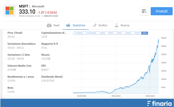Click the Grafico trend arrow icon
Screen dimensions: 174x107
coord(94,25)
